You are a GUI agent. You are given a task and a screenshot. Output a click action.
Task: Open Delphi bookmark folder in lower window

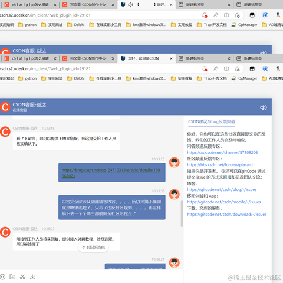point(75,78)
